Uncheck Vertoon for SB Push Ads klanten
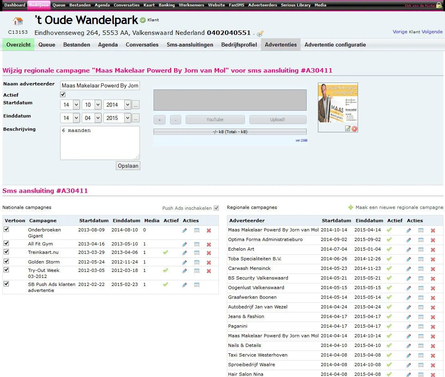445x377 pixels. 6,284
